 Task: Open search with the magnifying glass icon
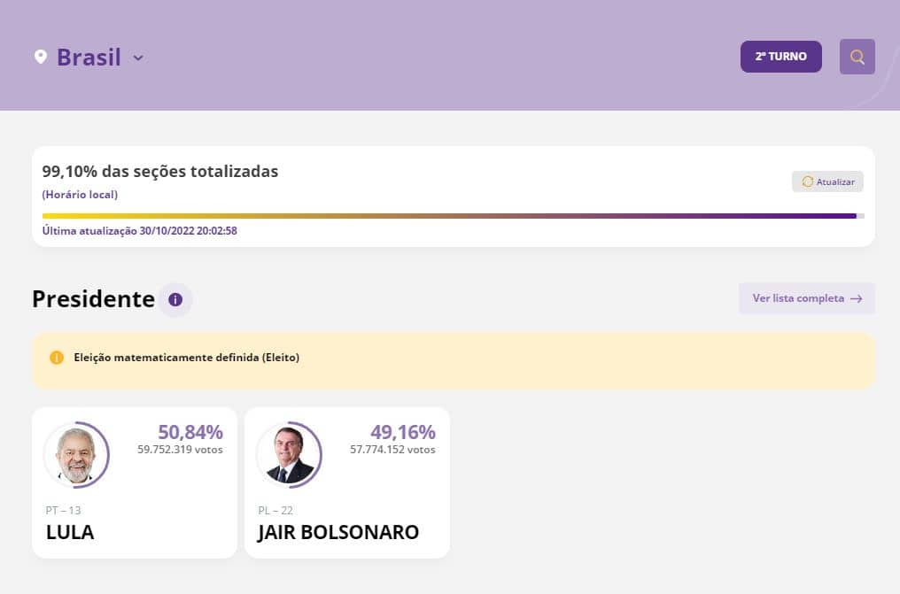[857, 57]
